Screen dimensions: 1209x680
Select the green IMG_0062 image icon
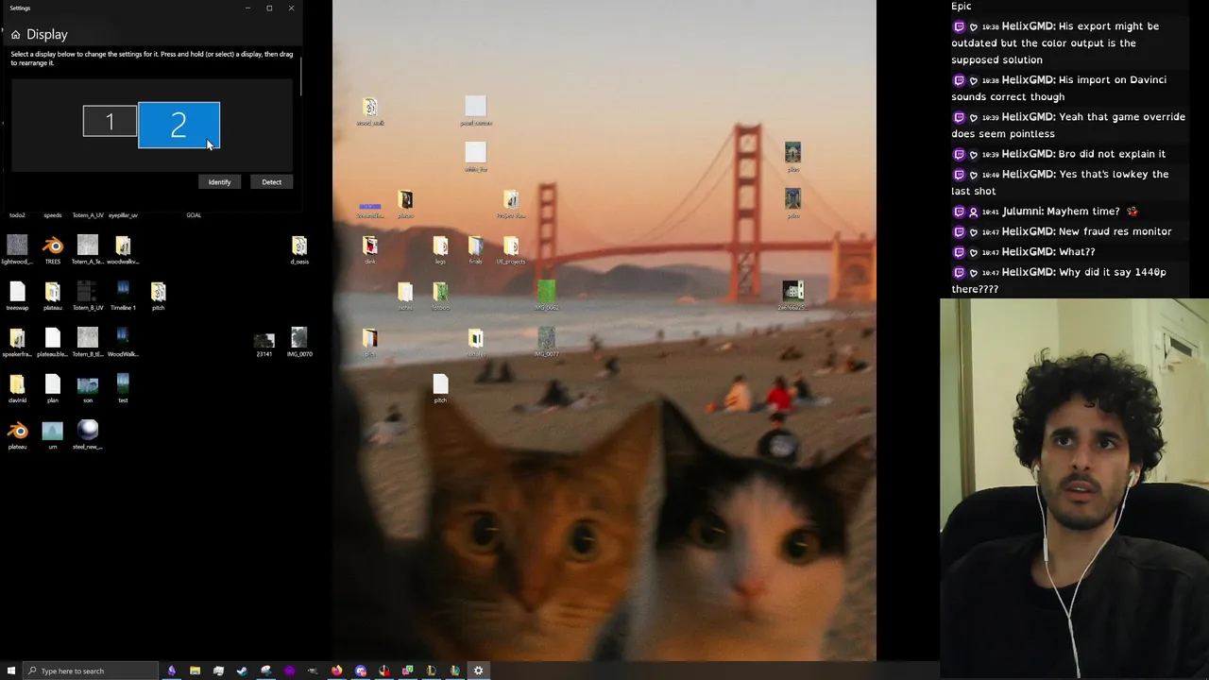(x=546, y=292)
